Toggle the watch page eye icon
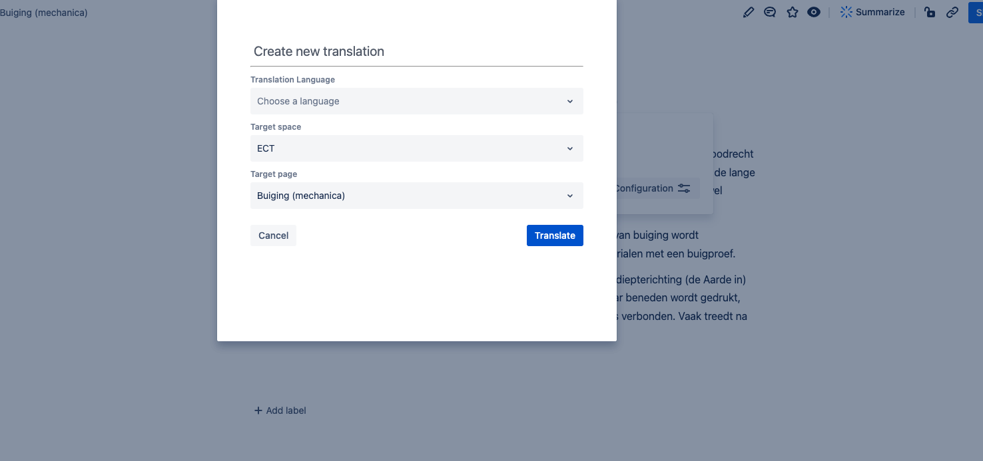 click(x=814, y=12)
